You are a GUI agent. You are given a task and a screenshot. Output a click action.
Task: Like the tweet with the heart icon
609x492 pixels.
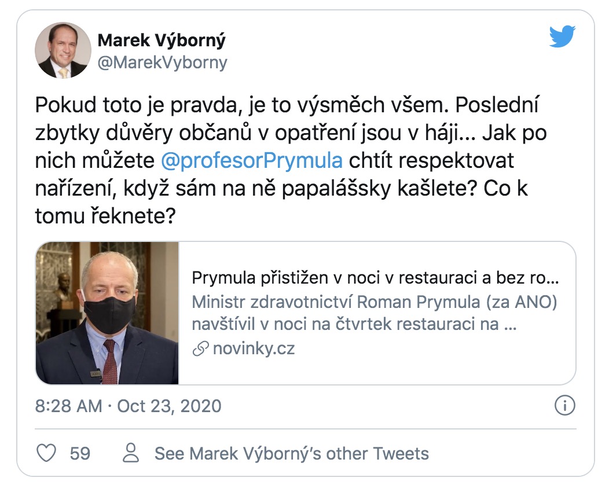(46, 453)
